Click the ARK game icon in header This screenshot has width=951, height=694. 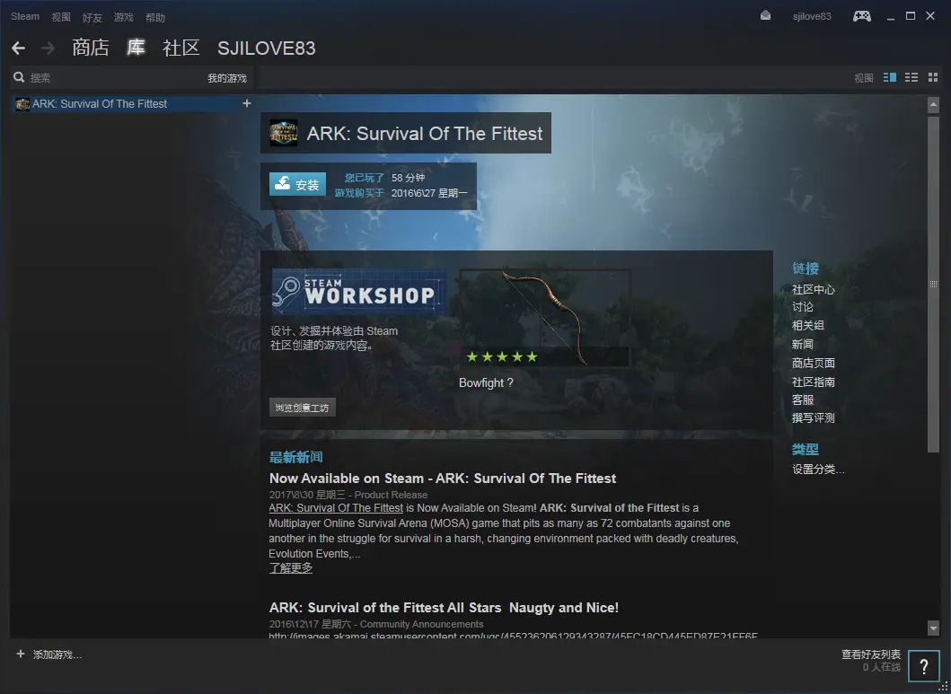pyautogui.click(x=283, y=133)
